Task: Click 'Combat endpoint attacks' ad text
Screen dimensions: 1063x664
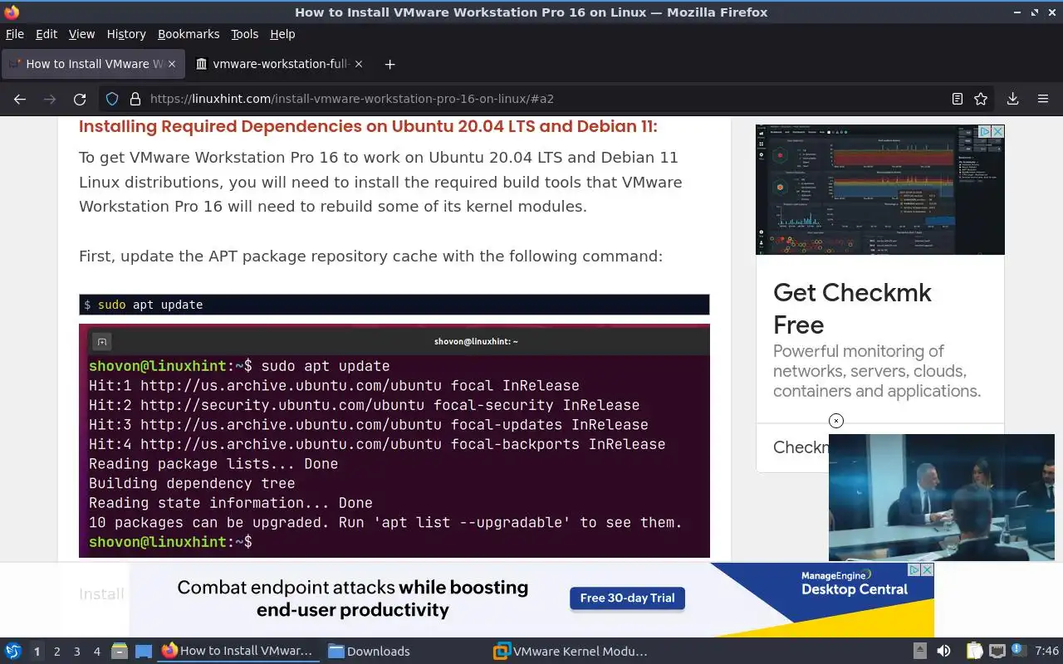Action: click(x=353, y=598)
